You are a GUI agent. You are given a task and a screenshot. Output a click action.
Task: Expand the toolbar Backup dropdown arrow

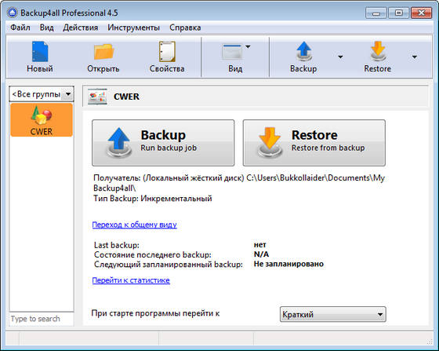coord(340,57)
